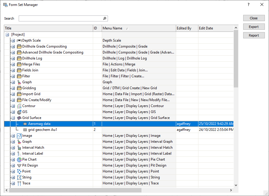Click the search magnifier icon
Image resolution: width=269 pixels, height=196 pixels.
[x=104, y=18]
